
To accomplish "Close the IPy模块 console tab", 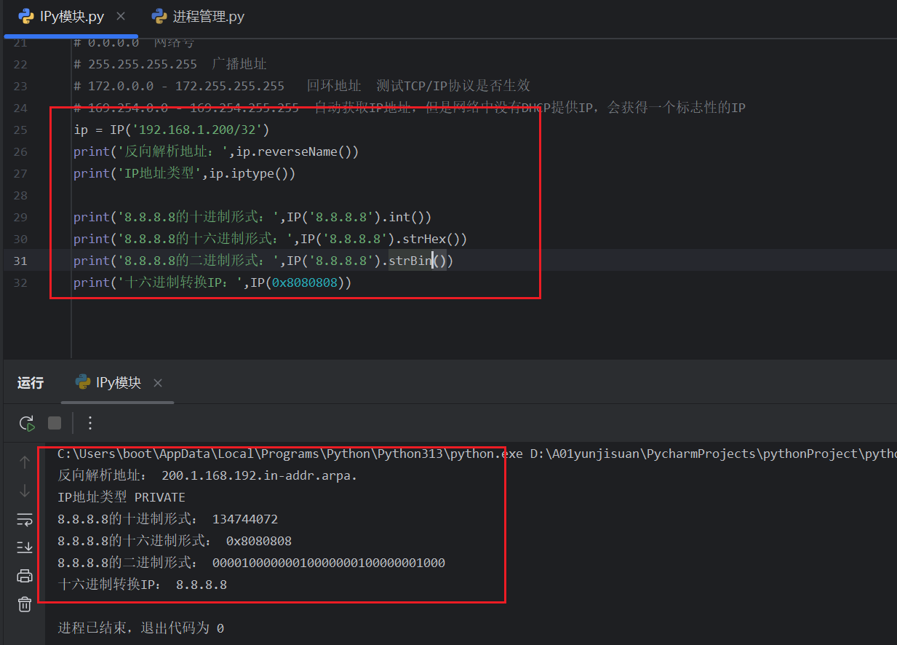I will click(158, 381).
